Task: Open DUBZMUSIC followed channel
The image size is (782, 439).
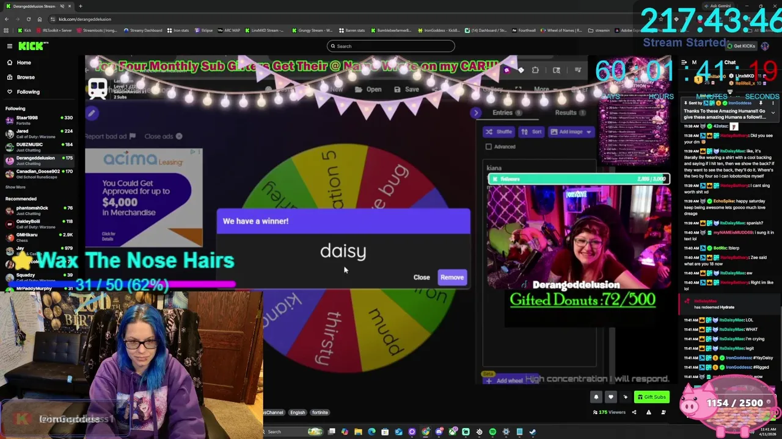Action: coord(39,147)
